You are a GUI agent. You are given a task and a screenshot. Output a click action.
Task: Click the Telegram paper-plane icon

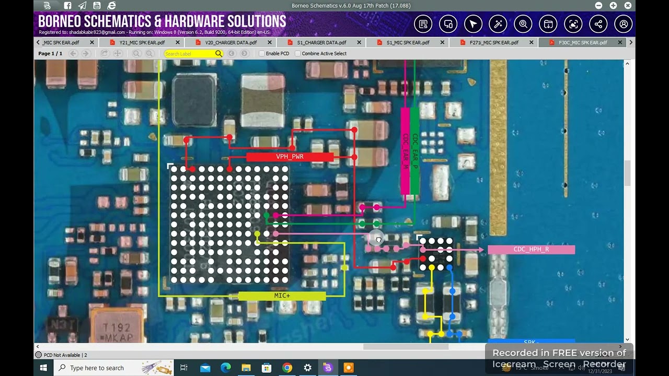pos(82,6)
